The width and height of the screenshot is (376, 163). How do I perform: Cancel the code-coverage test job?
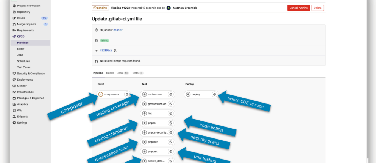pos(171,94)
